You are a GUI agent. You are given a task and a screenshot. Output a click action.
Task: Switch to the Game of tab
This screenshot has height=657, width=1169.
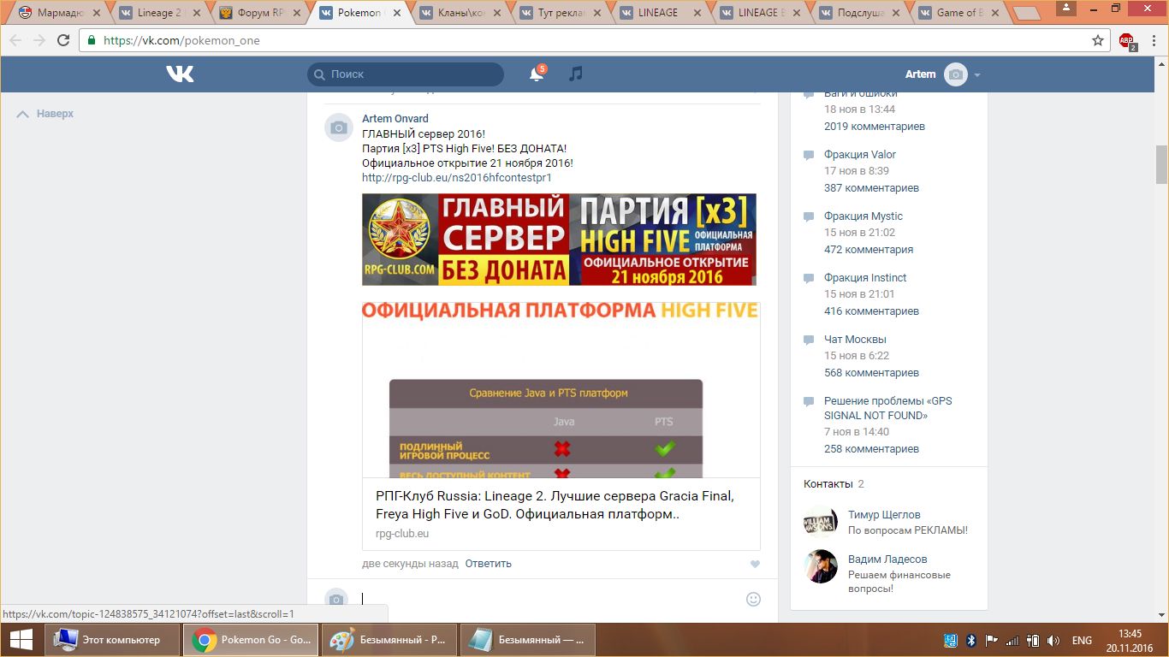pyautogui.click(x=958, y=13)
